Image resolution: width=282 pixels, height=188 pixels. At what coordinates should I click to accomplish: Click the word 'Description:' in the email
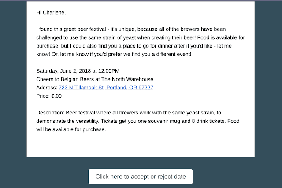pos(50,113)
